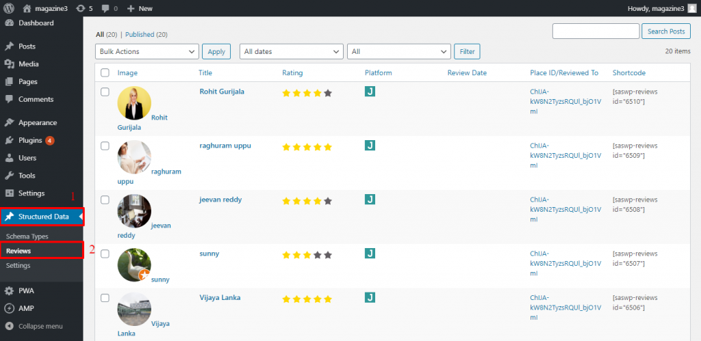Open the sunny review title link
This screenshot has height=341, width=701.
[x=209, y=254]
